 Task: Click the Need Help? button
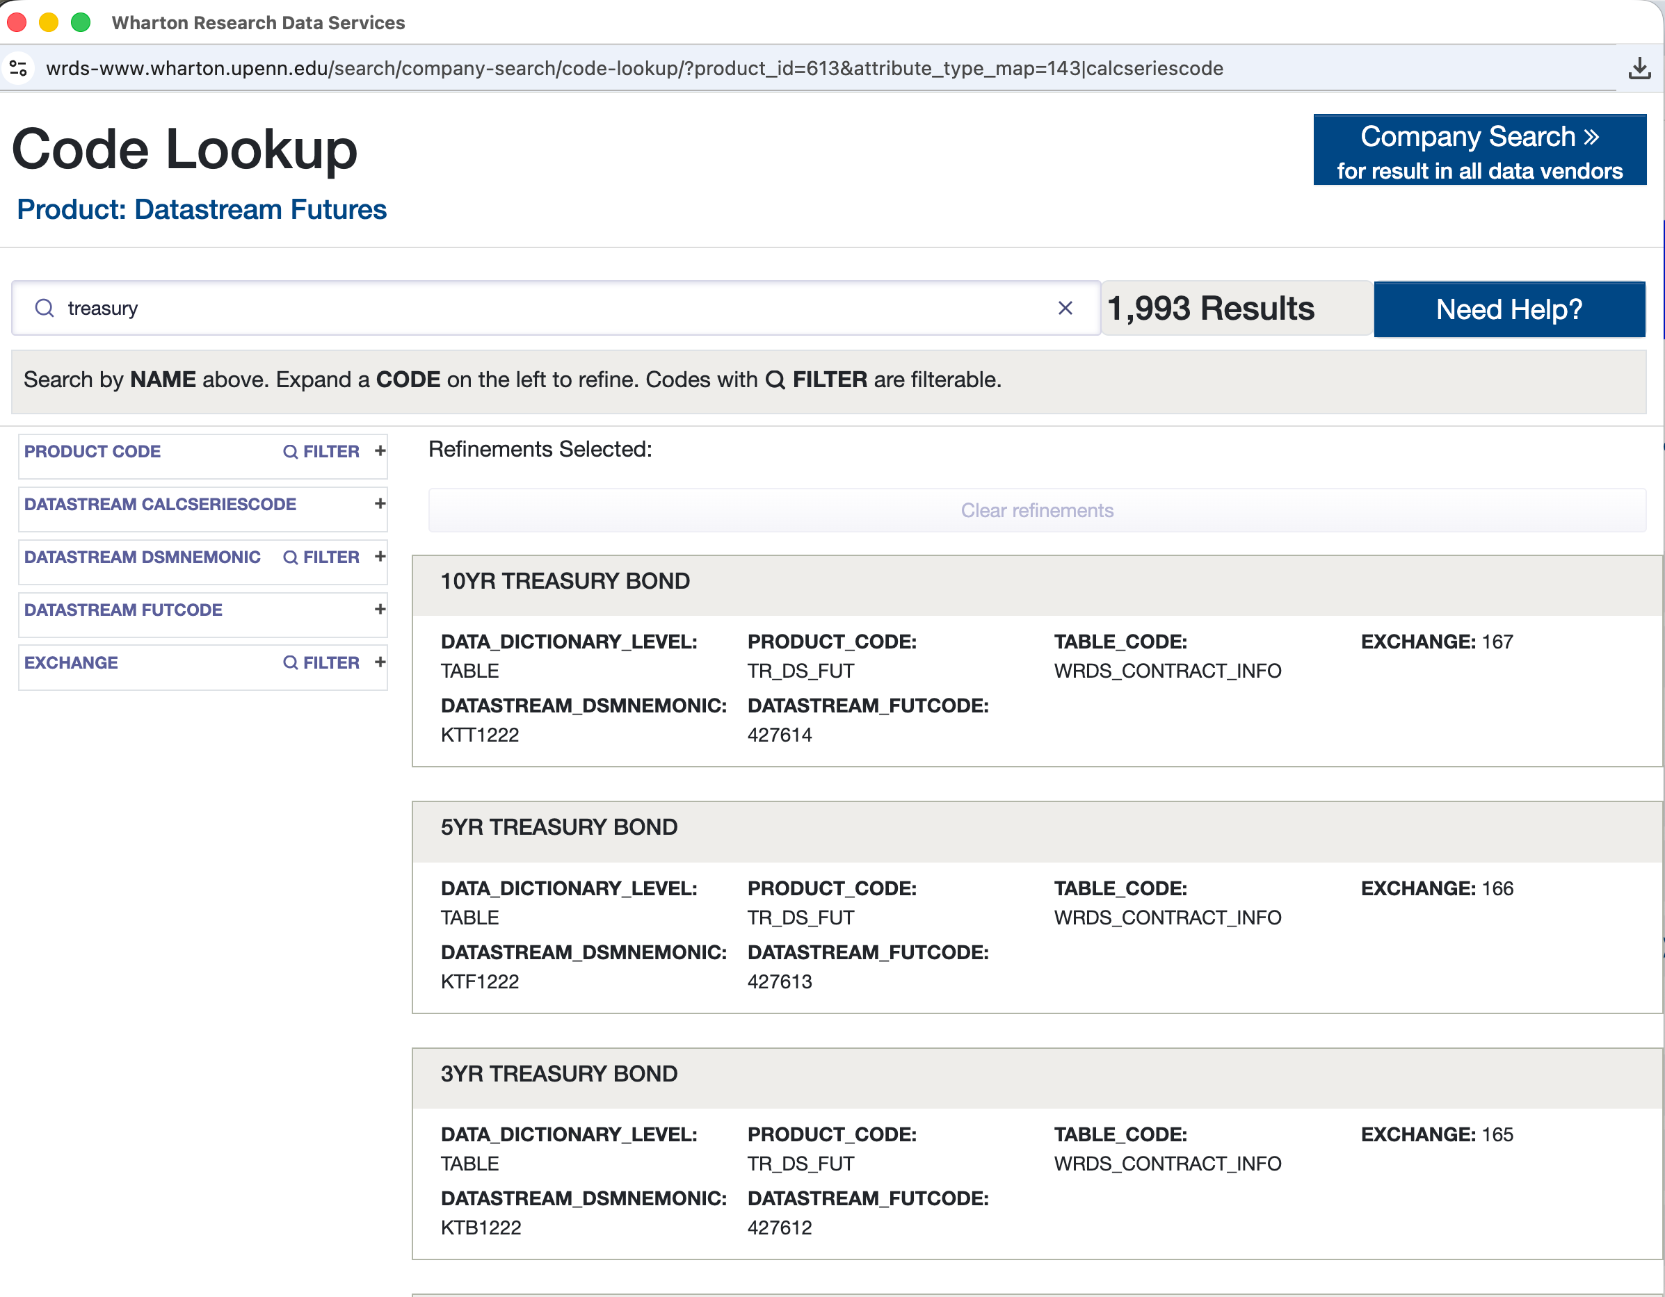[1509, 309]
